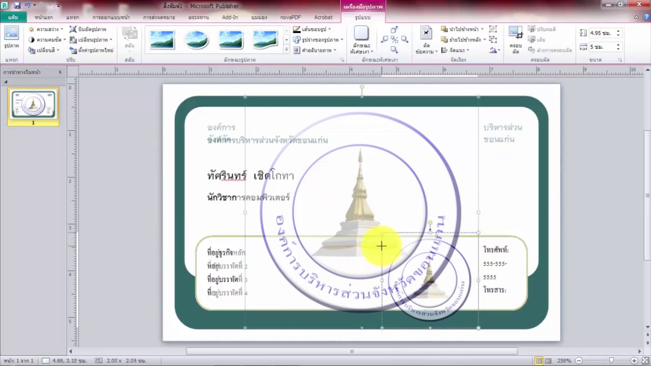
Task: Open the คำอธิบายภาพ caption menu
Action: coord(315,50)
